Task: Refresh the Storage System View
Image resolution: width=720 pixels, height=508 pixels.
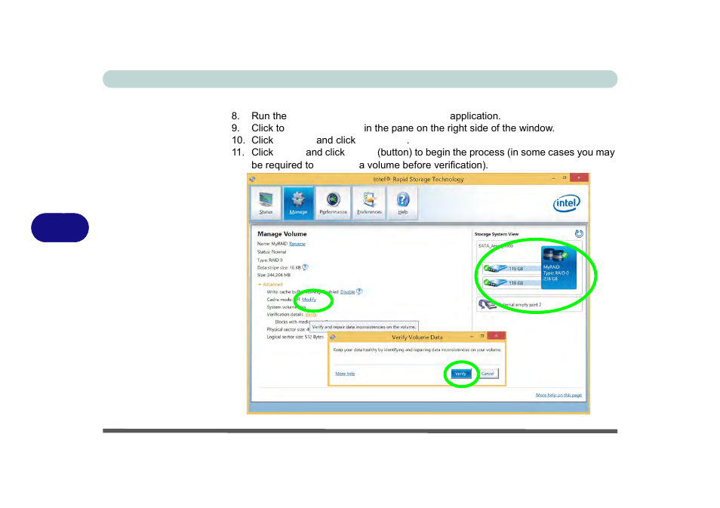Action: [x=579, y=234]
